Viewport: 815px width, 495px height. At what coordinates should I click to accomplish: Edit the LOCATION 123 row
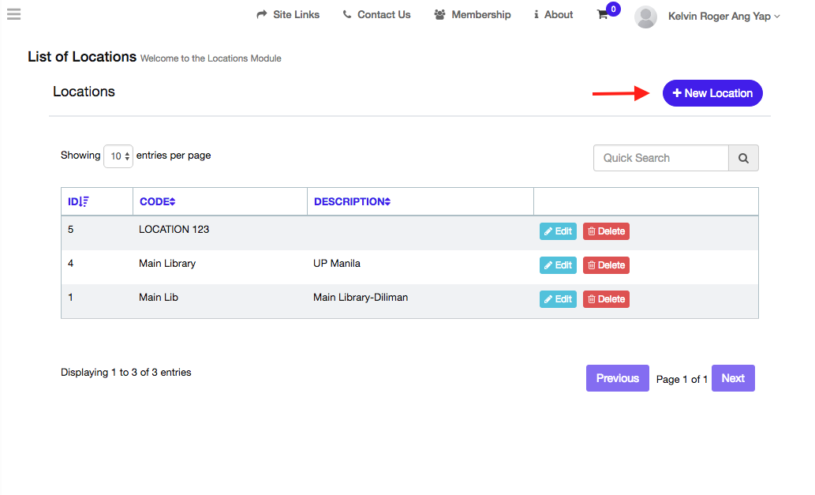(x=558, y=231)
